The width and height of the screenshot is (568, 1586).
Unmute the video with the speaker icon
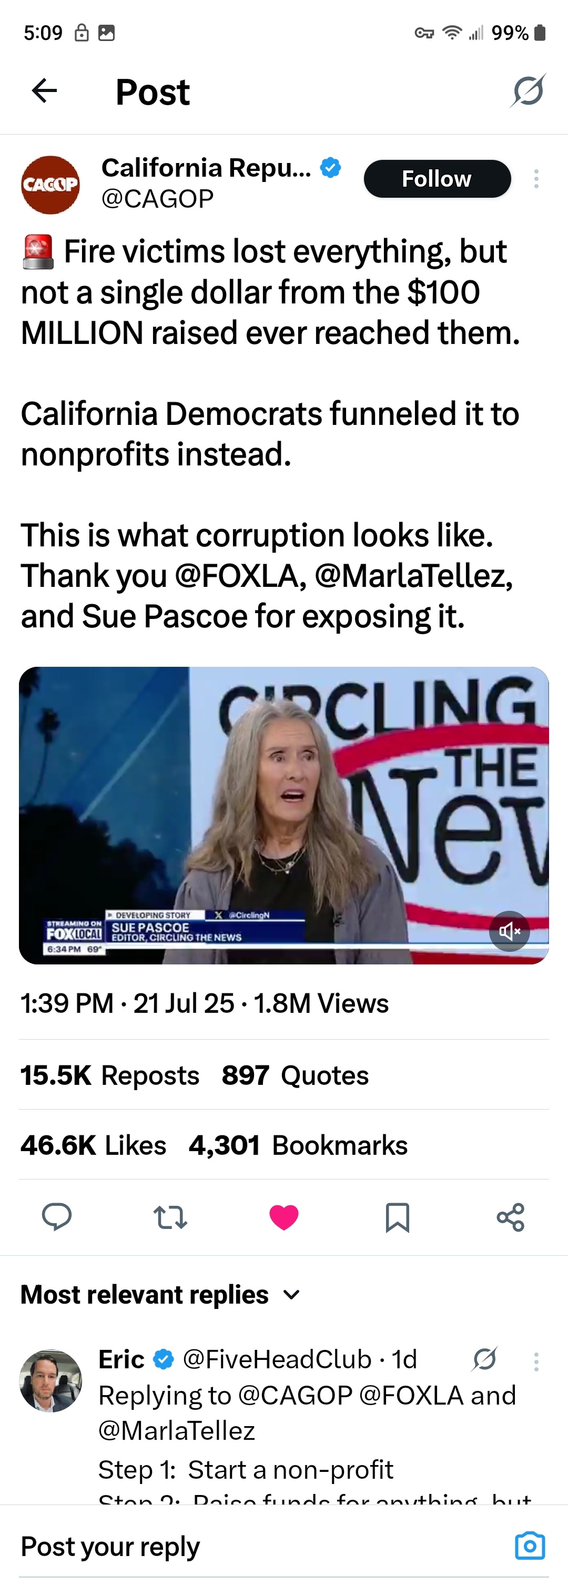[x=510, y=931]
